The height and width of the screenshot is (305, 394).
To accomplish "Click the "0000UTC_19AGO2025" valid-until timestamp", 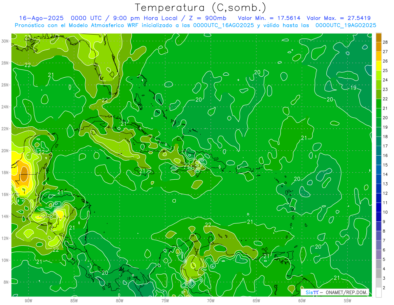I will pos(346,25).
